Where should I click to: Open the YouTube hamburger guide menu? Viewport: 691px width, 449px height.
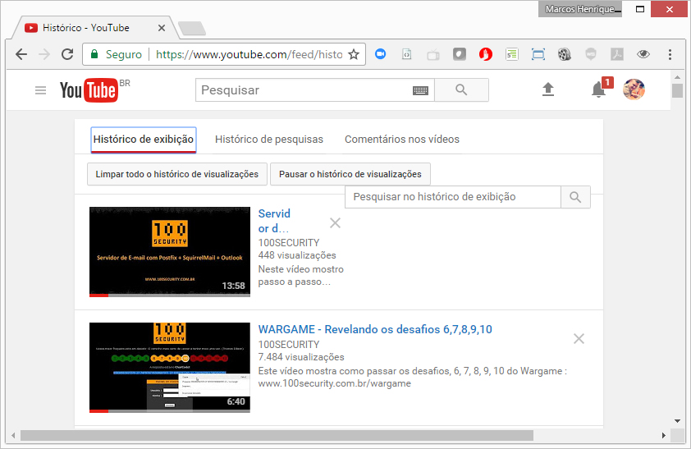click(40, 90)
